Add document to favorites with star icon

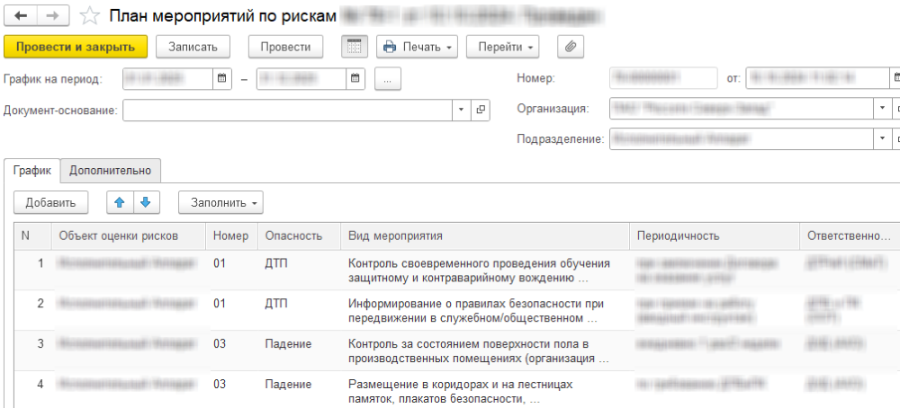pos(89,16)
